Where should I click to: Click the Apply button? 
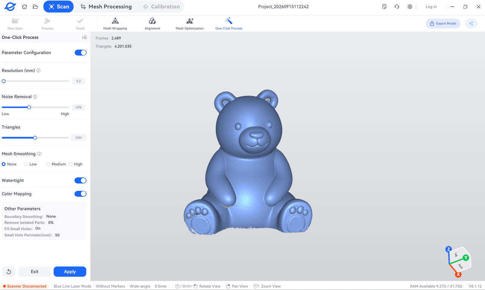click(x=70, y=271)
